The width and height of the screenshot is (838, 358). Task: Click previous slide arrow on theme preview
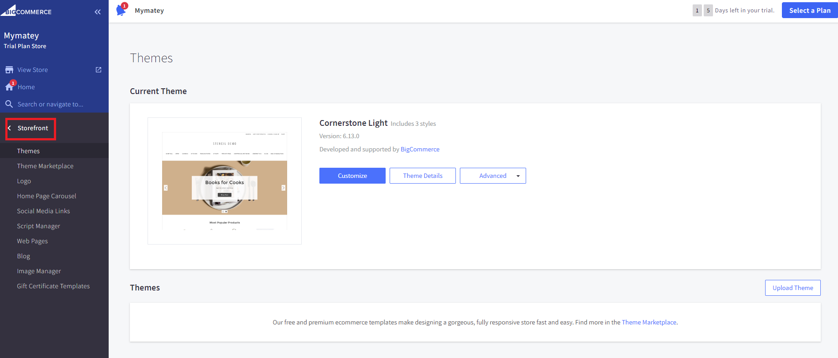click(166, 188)
